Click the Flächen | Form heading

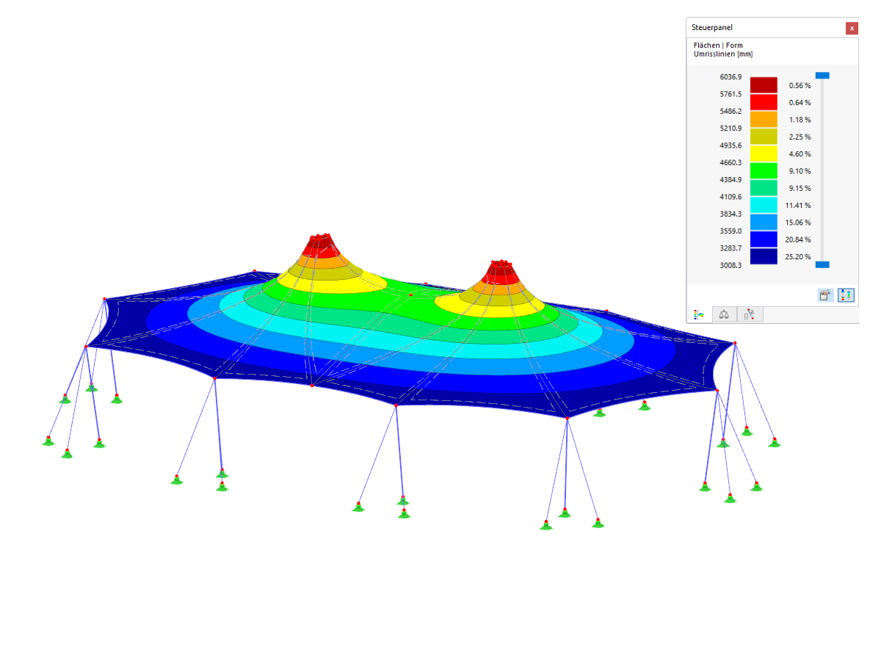[x=718, y=46]
